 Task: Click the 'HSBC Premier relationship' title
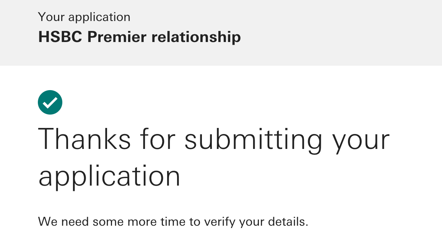(x=140, y=37)
